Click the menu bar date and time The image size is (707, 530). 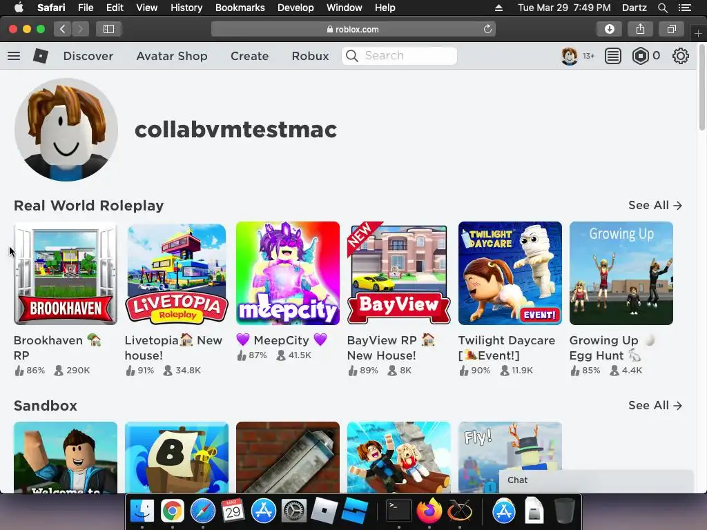tap(564, 8)
